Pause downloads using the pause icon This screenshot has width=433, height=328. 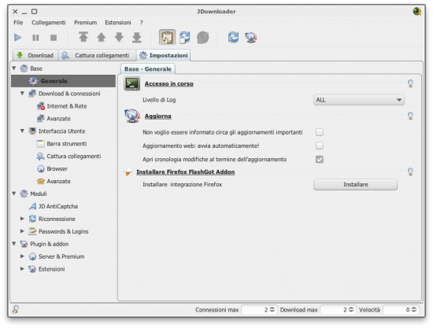click(x=35, y=38)
